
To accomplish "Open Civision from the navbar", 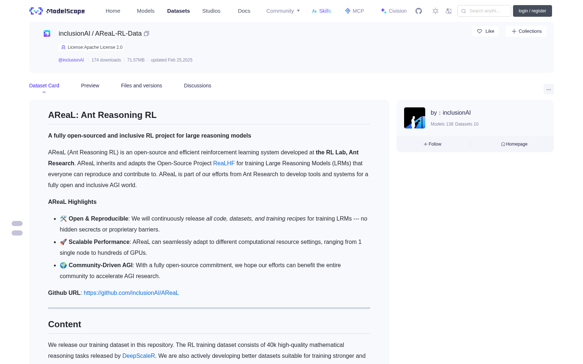I will 394,11.
